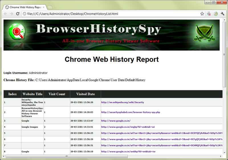Click the horizontal scrollbar right arrow
Viewport: 228px width, 160px height.
tap(220, 156)
